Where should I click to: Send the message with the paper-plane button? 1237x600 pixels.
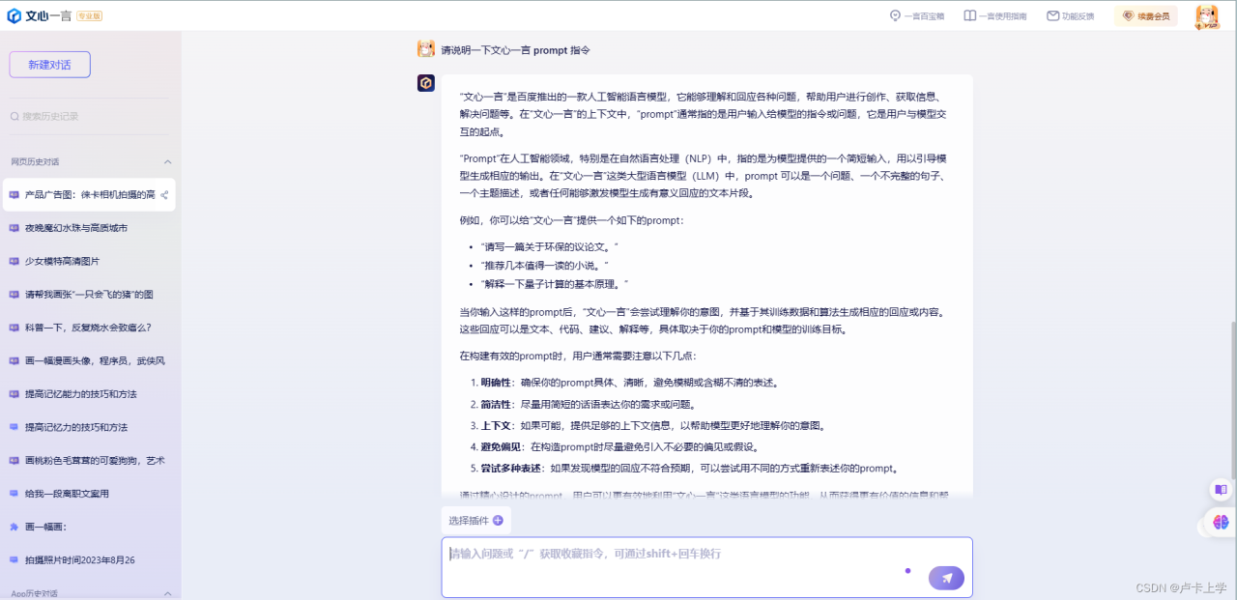946,578
